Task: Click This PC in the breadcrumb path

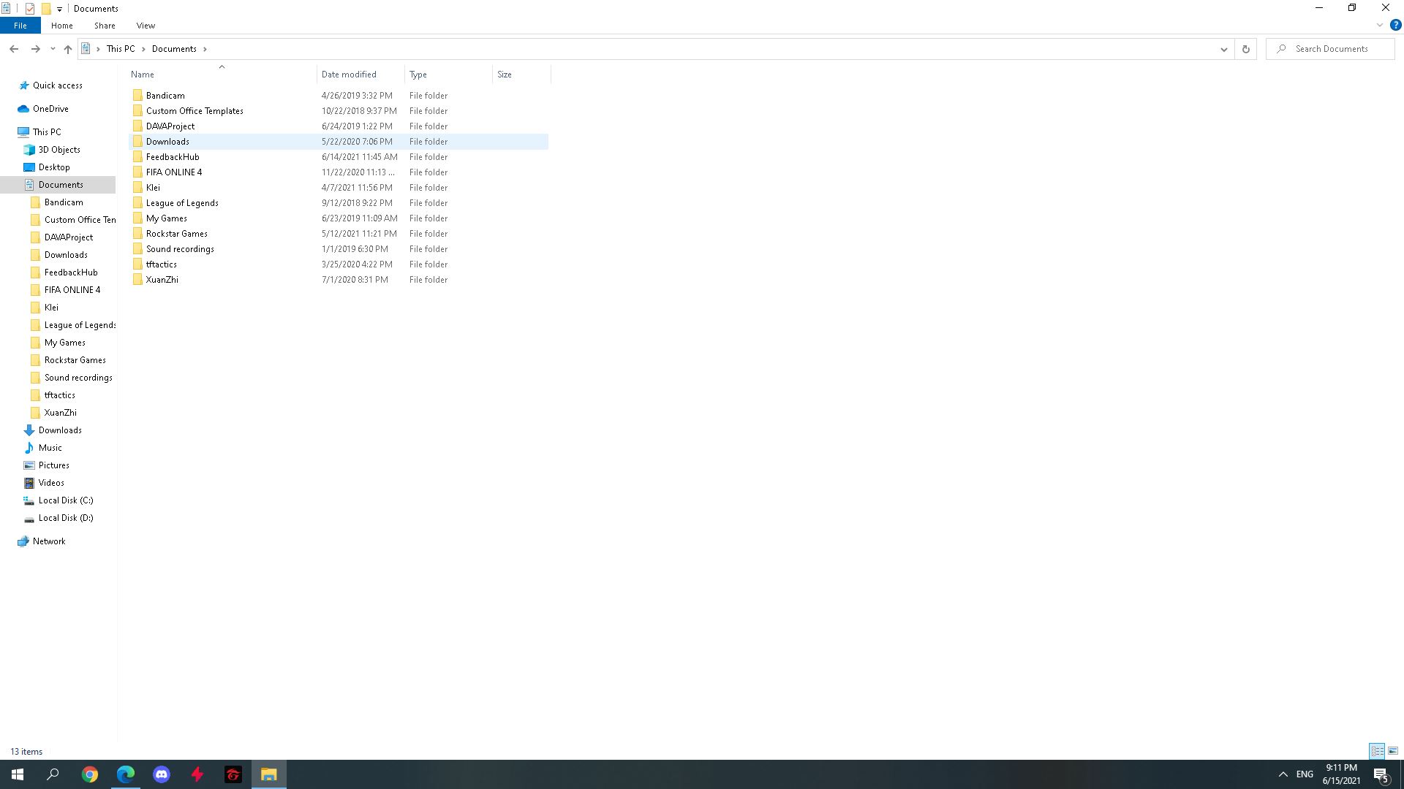Action: [121, 49]
